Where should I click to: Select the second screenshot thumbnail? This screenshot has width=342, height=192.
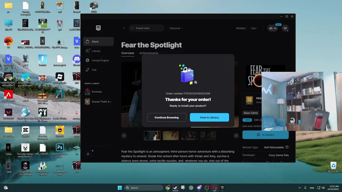coord(171,135)
